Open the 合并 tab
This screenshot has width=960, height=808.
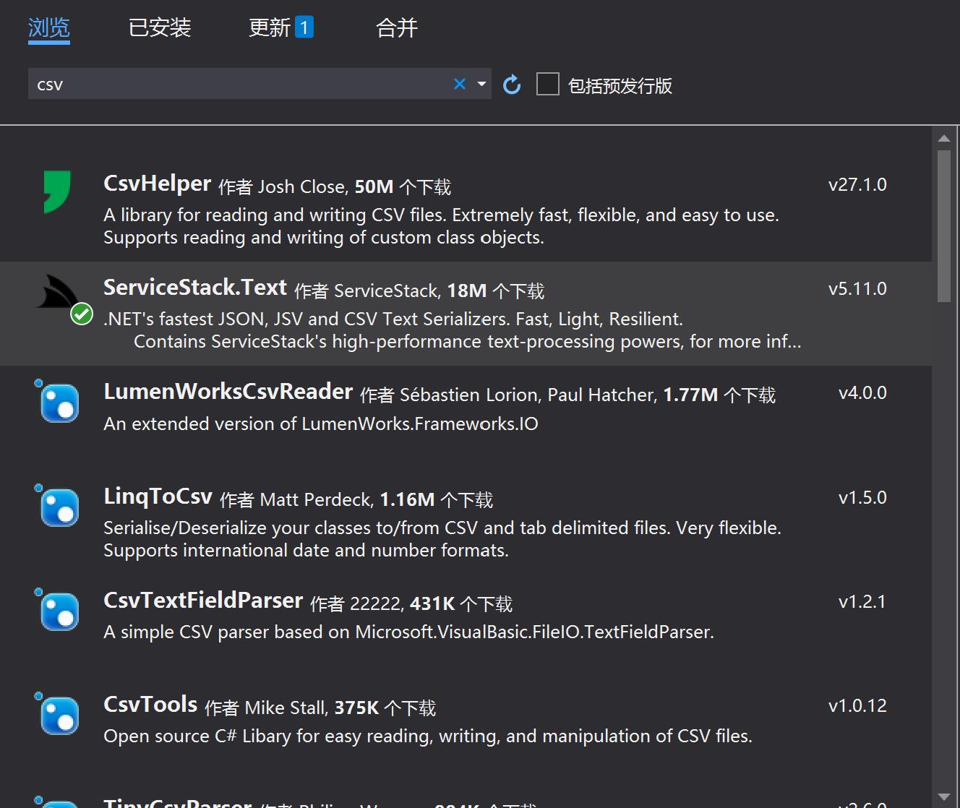pos(397,28)
